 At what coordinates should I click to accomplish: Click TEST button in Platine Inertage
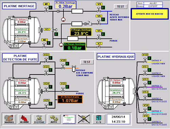(121, 7)
